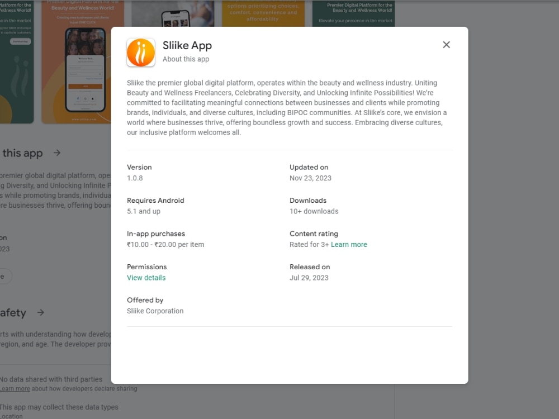The image size is (559, 419).
Task: Click the "Download App" pill in the teal screenshot
Action: tap(20, 41)
